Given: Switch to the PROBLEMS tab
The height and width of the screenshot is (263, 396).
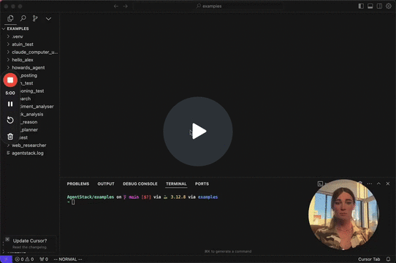Looking at the screenshot, I should point(78,183).
